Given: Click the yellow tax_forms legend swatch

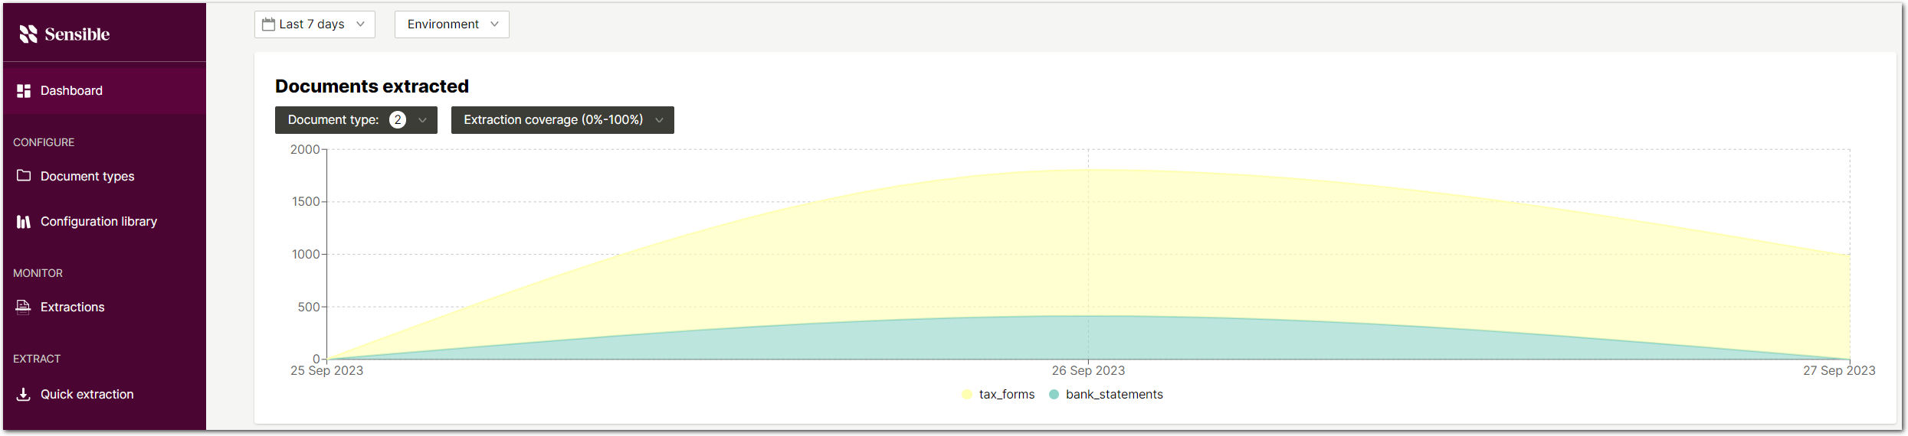Looking at the screenshot, I should pyautogui.click(x=967, y=395).
